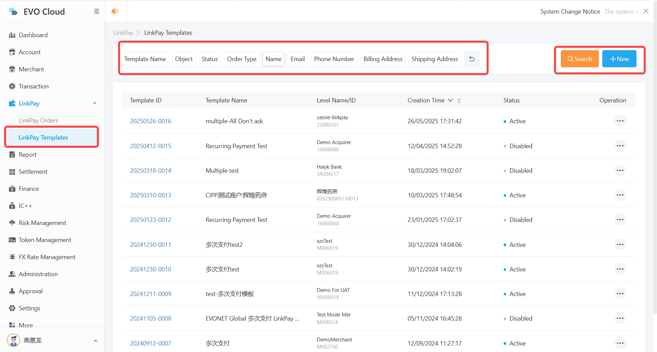Image resolution: width=657 pixels, height=352 pixels.
Task: Dismiss the System Change Notice banner
Action: tap(646, 11)
